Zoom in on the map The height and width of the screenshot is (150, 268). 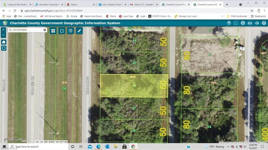[3, 29]
